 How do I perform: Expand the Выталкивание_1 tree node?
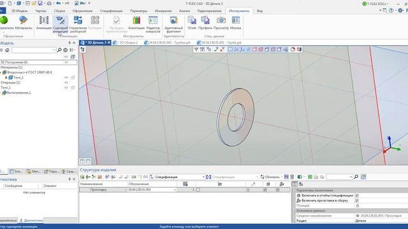[x=1, y=93]
